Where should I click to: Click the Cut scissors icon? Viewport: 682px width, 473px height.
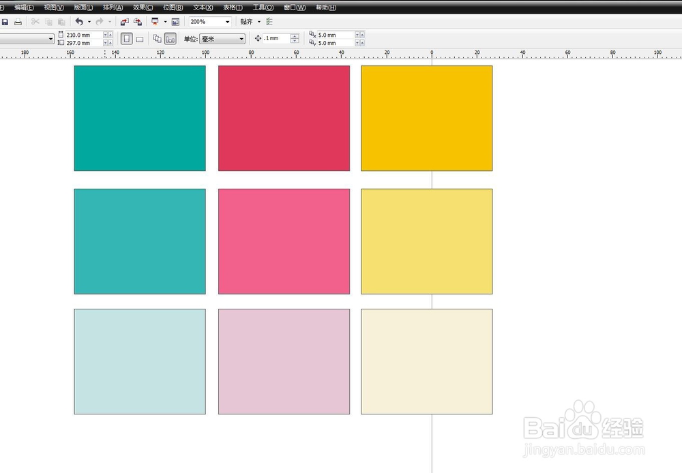pos(35,22)
